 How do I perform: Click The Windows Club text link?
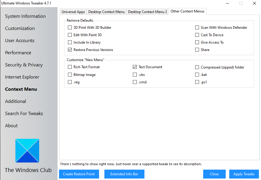point(28,170)
